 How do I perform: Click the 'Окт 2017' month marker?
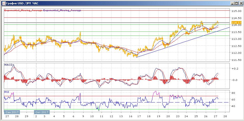pyautogui.click(x=42, y=112)
